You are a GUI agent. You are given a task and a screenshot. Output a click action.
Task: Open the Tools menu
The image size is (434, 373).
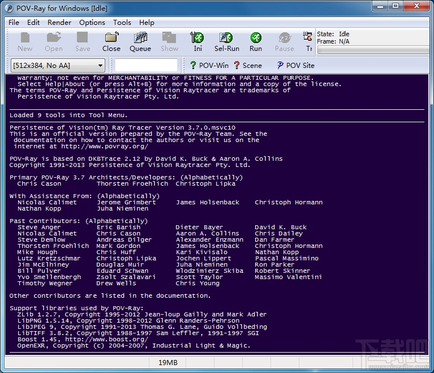coord(122,23)
